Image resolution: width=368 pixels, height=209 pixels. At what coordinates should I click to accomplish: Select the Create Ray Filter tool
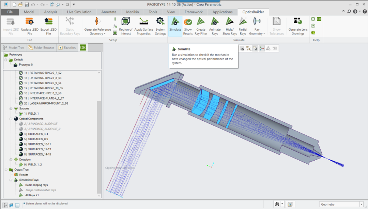(x=201, y=26)
